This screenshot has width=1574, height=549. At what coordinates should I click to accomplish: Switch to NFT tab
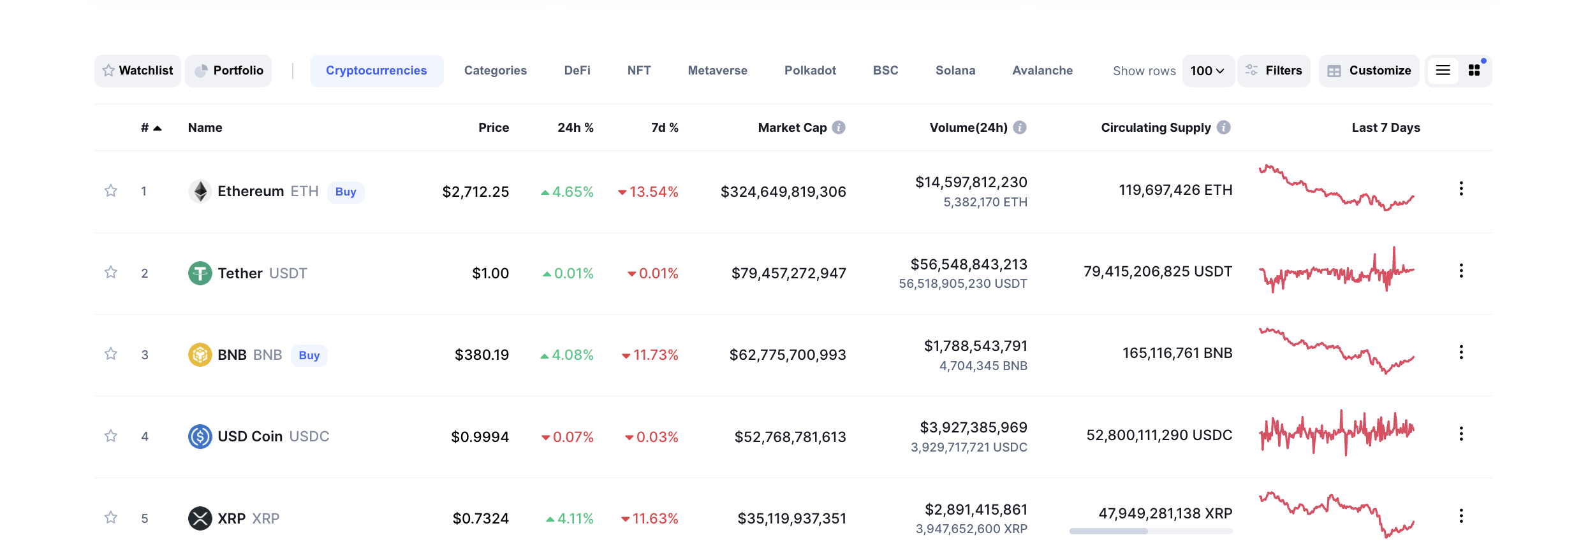[x=639, y=71]
